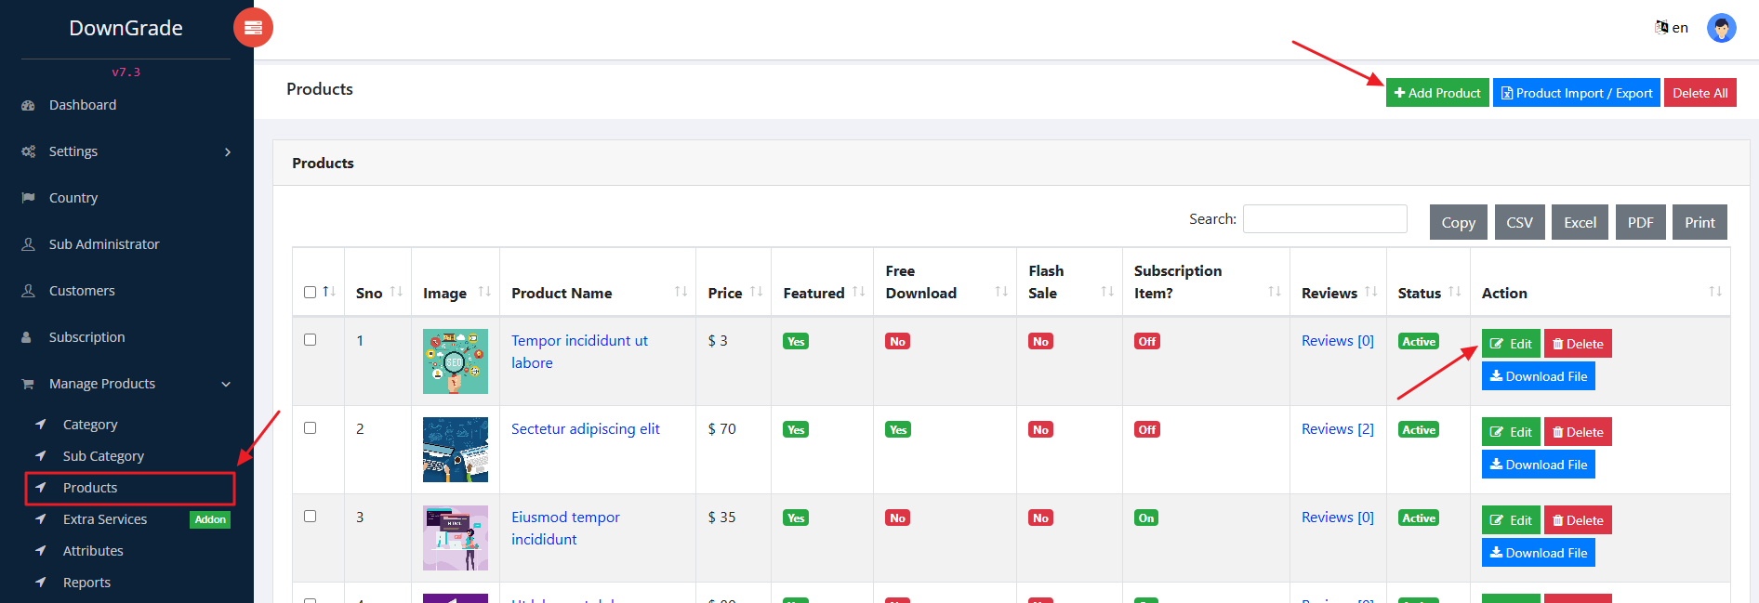Collapse the Manage Products menu chevron
The height and width of the screenshot is (603, 1759).
coord(226,385)
